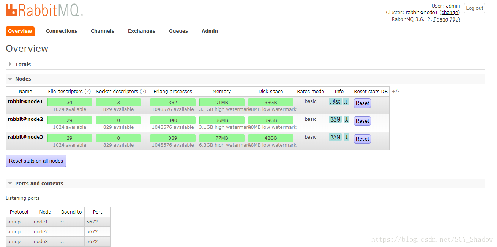Screen dimensions: 497x247
Task: Expand the Totals section
Action: [x=23, y=64]
